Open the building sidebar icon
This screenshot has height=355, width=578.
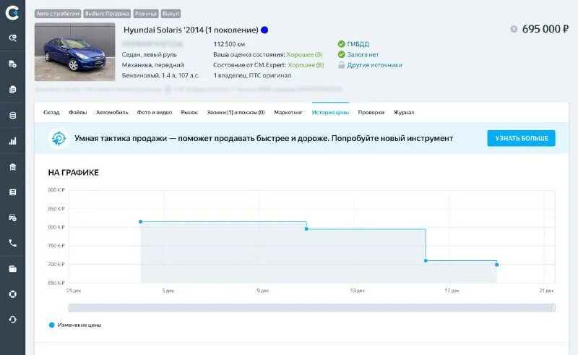click(x=12, y=167)
